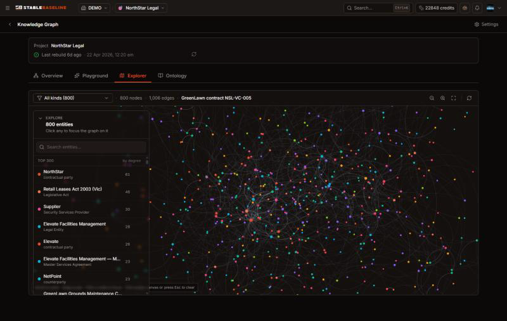Go back using the Knowledge Graph arrow
This screenshot has width=507, height=321.
[x=10, y=25]
